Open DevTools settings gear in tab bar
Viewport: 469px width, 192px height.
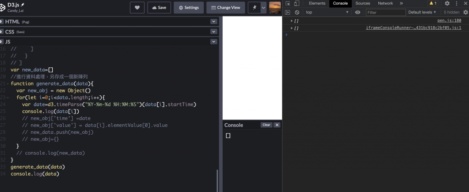(x=447, y=3)
